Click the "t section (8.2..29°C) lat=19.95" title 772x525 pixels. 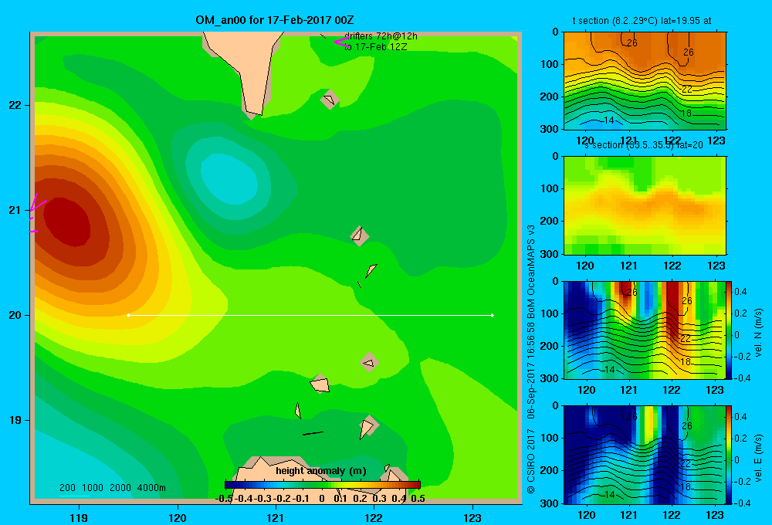[x=642, y=21]
